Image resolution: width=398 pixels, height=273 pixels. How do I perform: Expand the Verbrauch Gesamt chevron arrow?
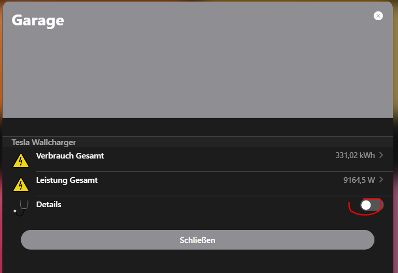tap(381, 155)
